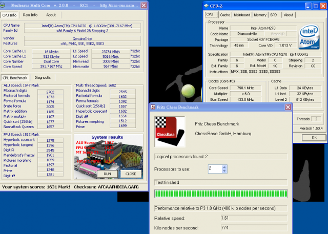Click ALU Fibonachi digits score 2702
328x234 pixels.
pyautogui.click(x=50, y=92)
